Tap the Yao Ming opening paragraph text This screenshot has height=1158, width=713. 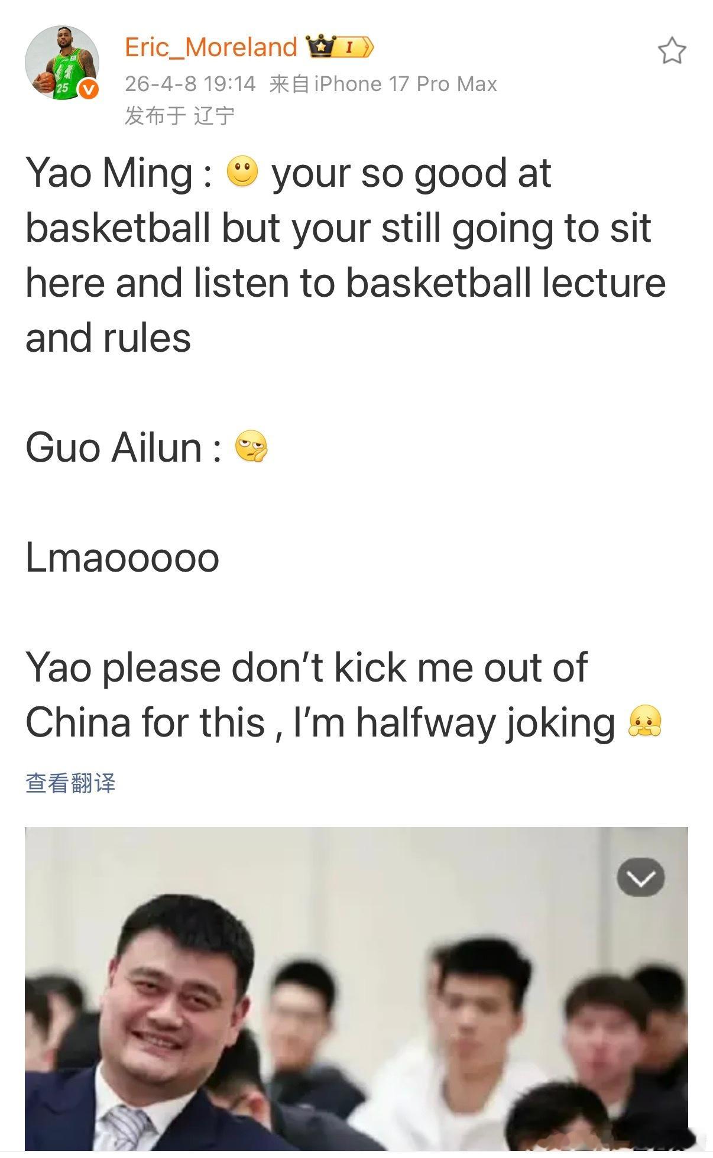(x=346, y=255)
